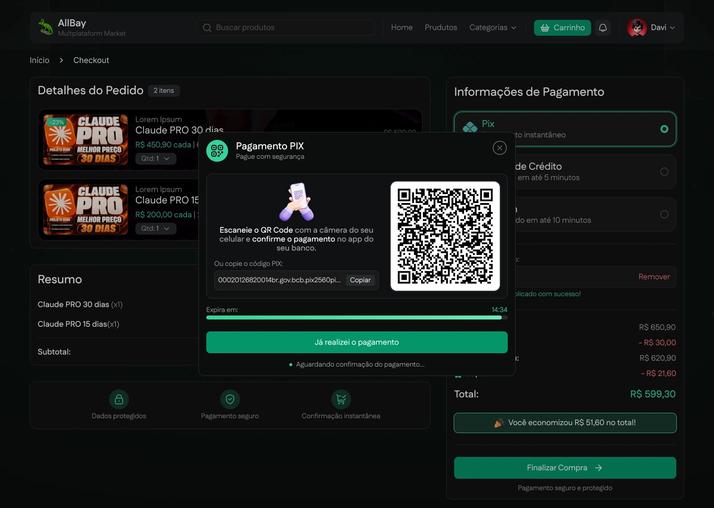Click the R$ 450,90 cada price
Viewport: 714px width, 508px height.
tap(163, 145)
